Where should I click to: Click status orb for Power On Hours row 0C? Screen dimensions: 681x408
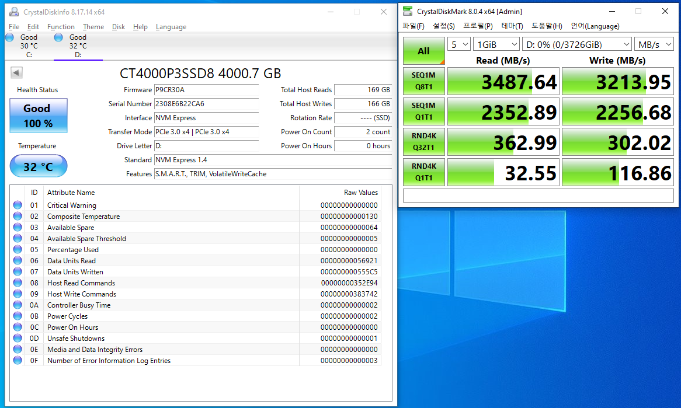pos(18,327)
